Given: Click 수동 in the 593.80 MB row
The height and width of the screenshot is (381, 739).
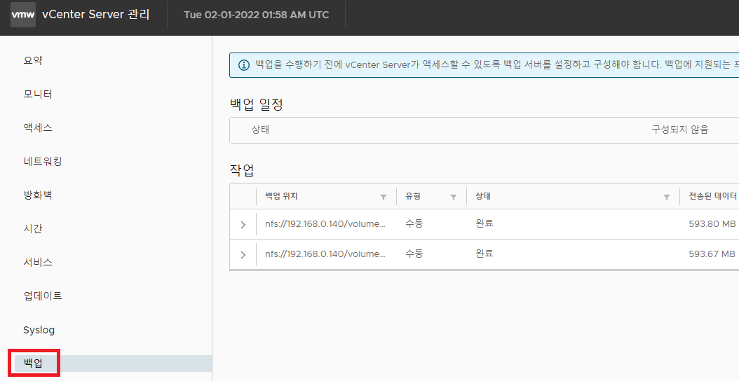Looking at the screenshot, I should coord(414,223).
